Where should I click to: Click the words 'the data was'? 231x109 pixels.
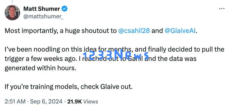[176, 59]
